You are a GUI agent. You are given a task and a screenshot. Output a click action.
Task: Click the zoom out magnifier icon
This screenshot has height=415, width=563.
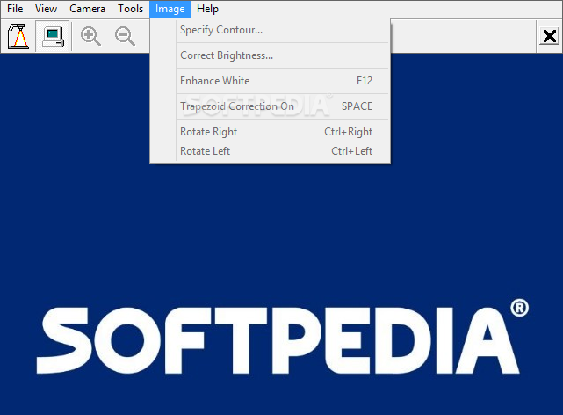tap(125, 36)
